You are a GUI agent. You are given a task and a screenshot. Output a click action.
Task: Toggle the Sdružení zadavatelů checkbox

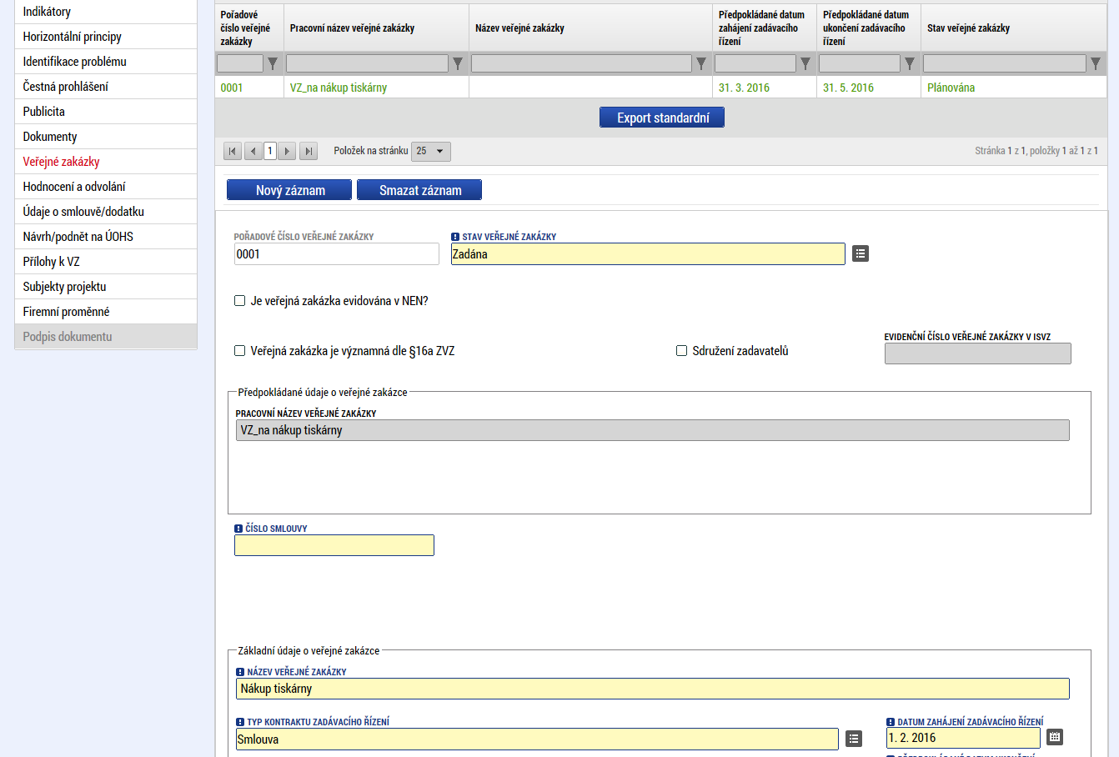point(682,351)
